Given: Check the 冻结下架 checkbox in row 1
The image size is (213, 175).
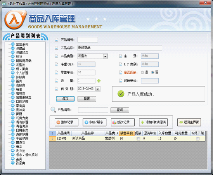Looking at the screenshot, I should [x=197, y=139].
